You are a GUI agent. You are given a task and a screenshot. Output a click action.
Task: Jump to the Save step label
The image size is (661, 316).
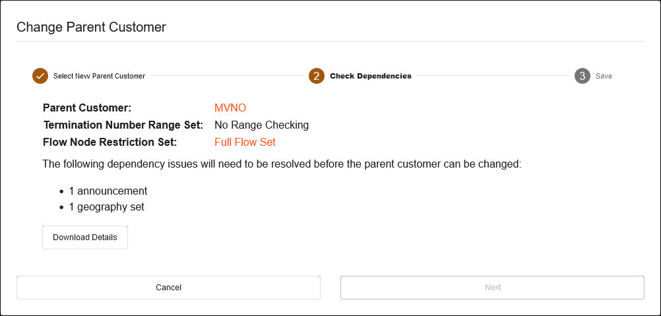pyautogui.click(x=604, y=76)
